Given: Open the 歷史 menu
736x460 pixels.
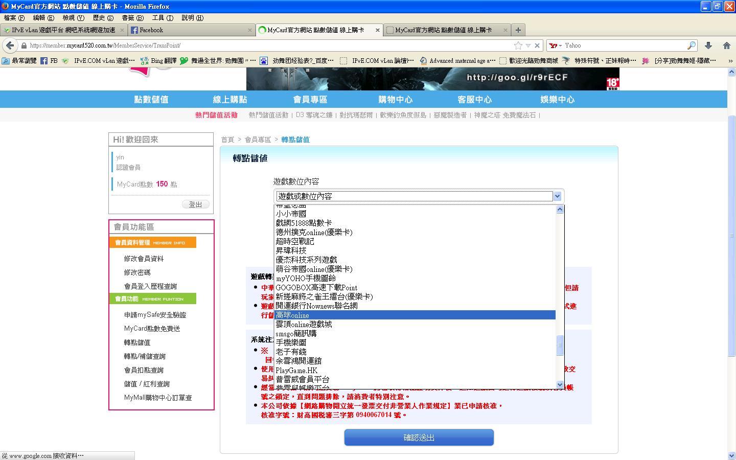Looking at the screenshot, I should pyautogui.click(x=103, y=18).
